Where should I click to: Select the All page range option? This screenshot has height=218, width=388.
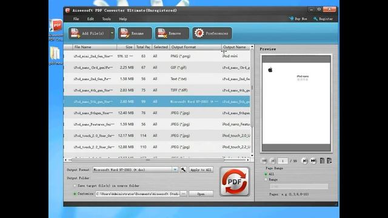click(266, 174)
